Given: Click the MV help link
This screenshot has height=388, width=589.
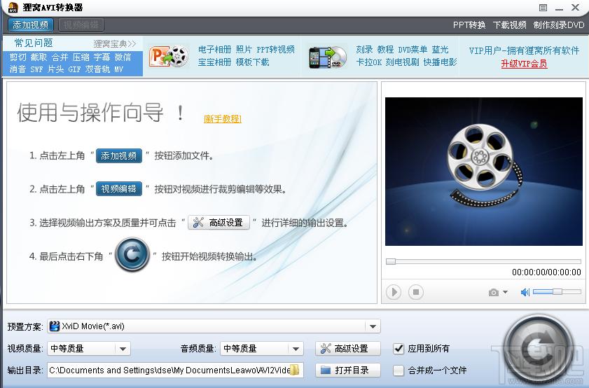Looking at the screenshot, I should coord(118,69).
